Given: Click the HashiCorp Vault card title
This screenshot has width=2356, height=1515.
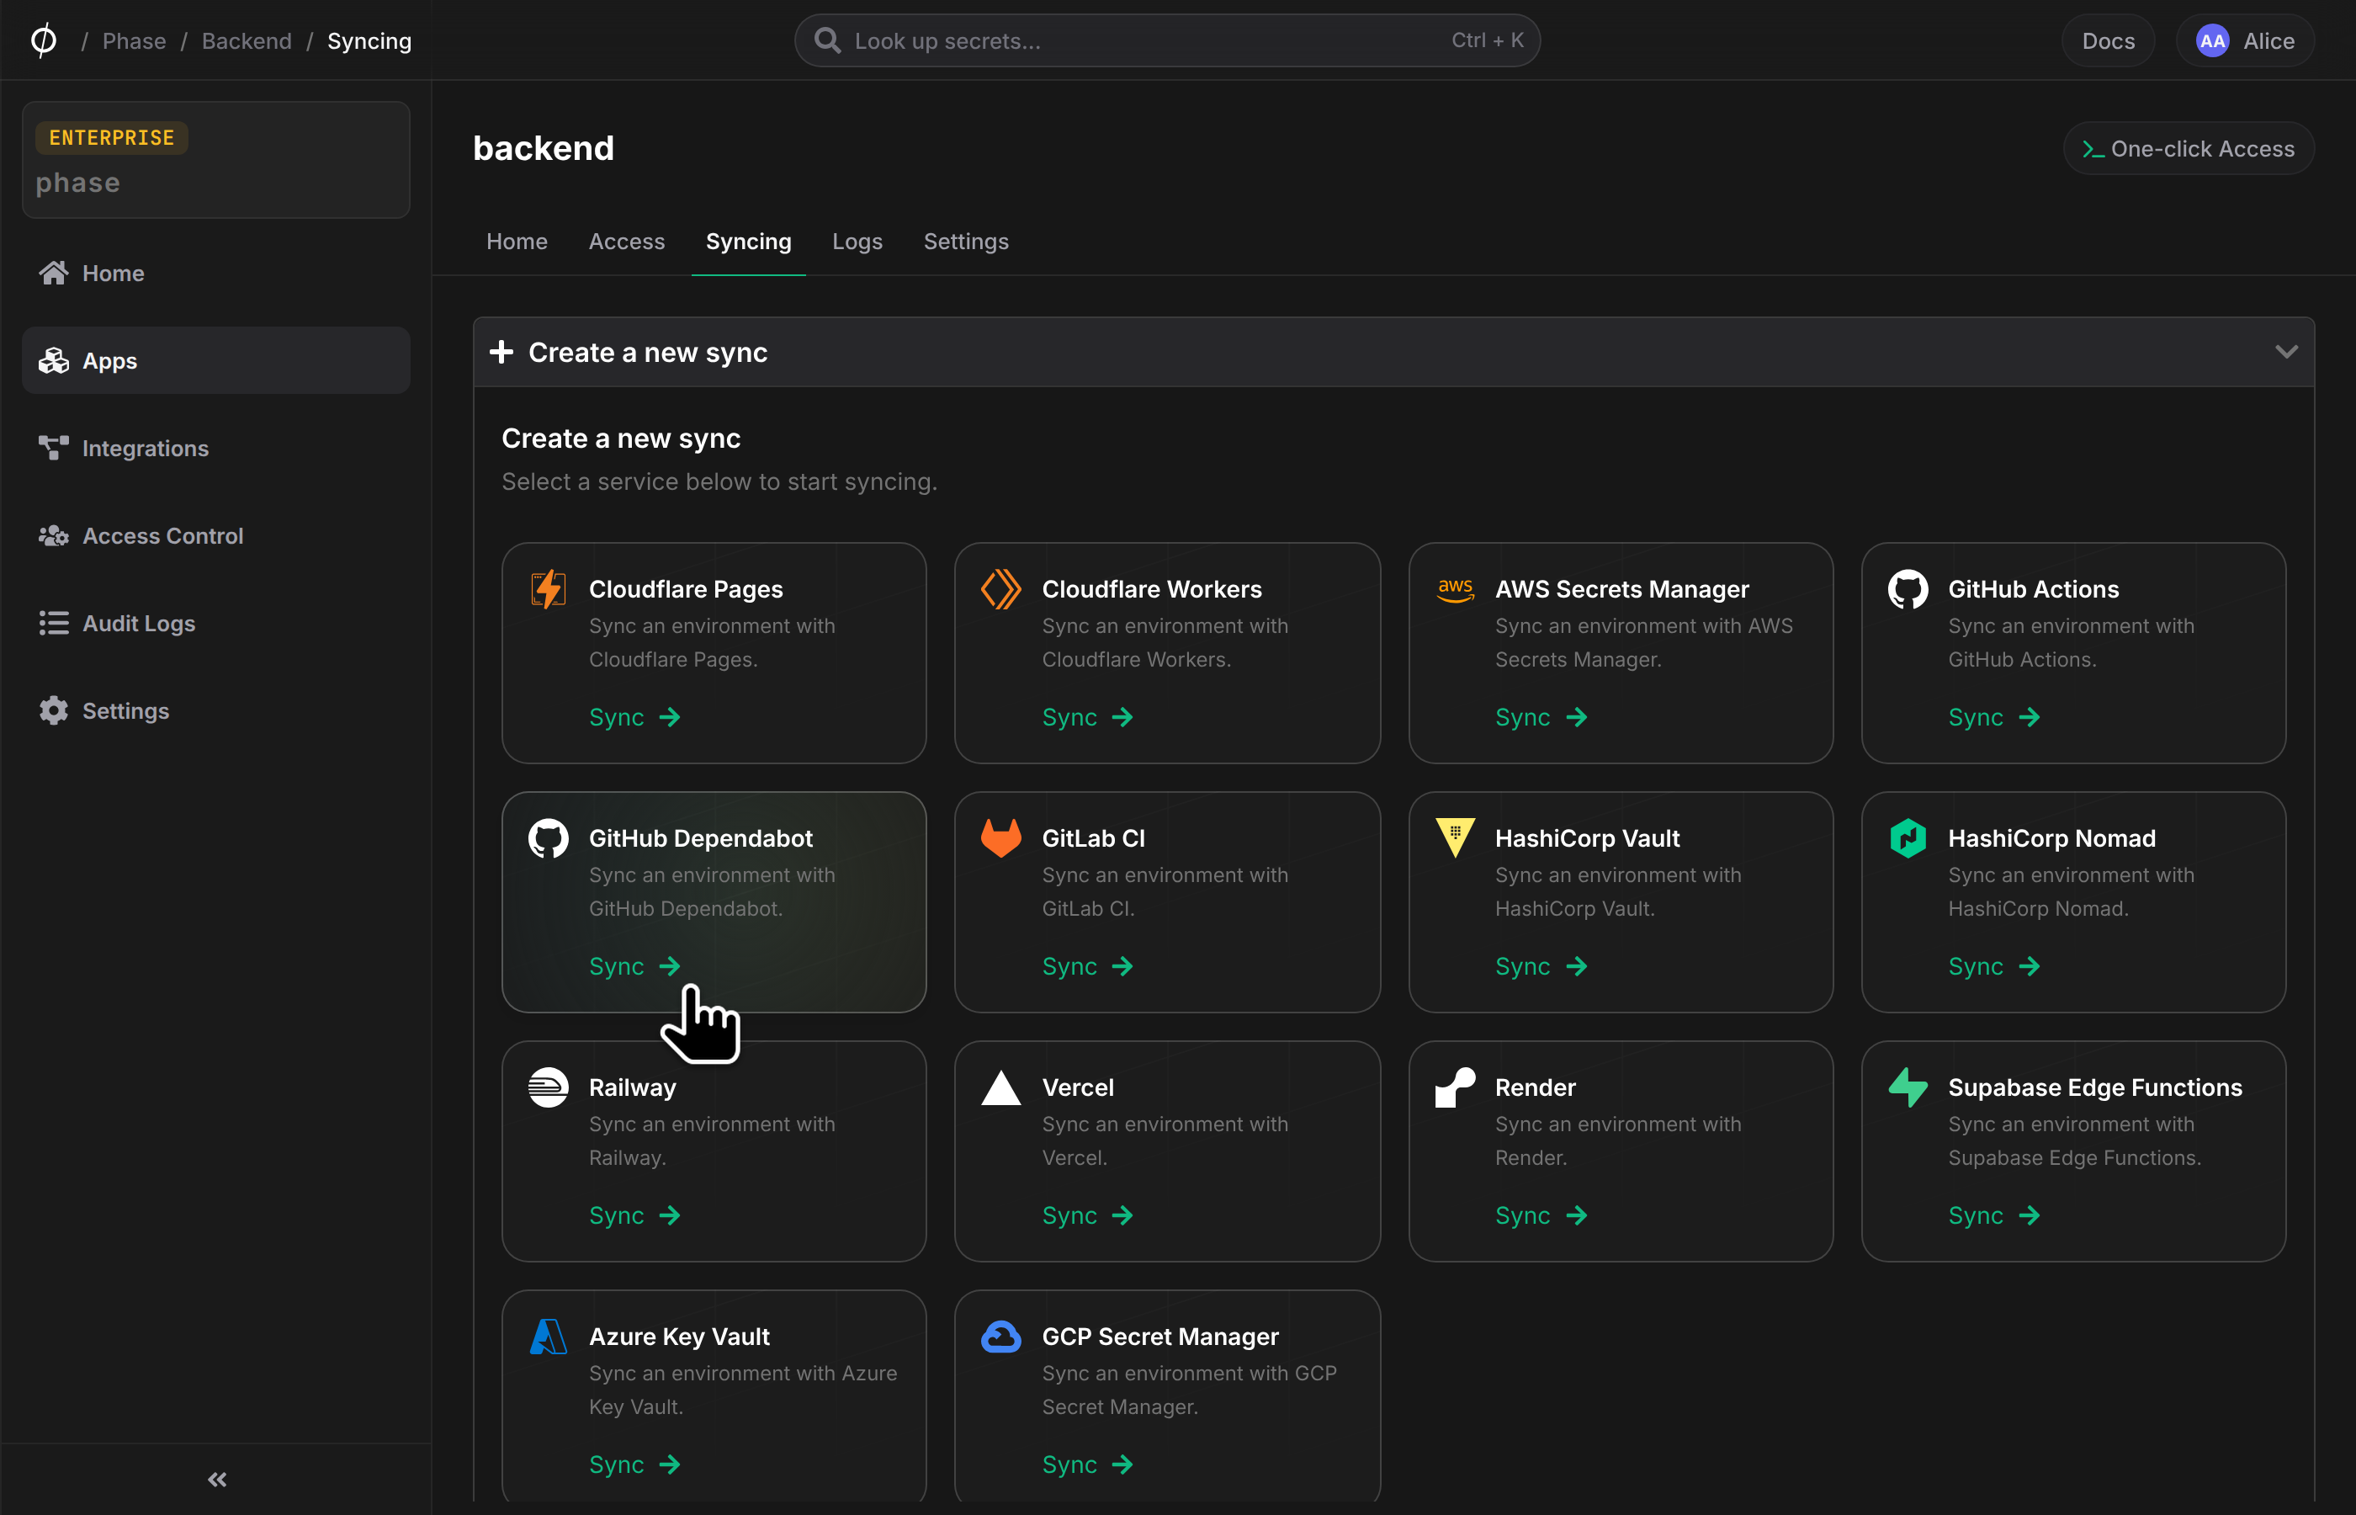Looking at the screenshot, I should point(1587,838).
